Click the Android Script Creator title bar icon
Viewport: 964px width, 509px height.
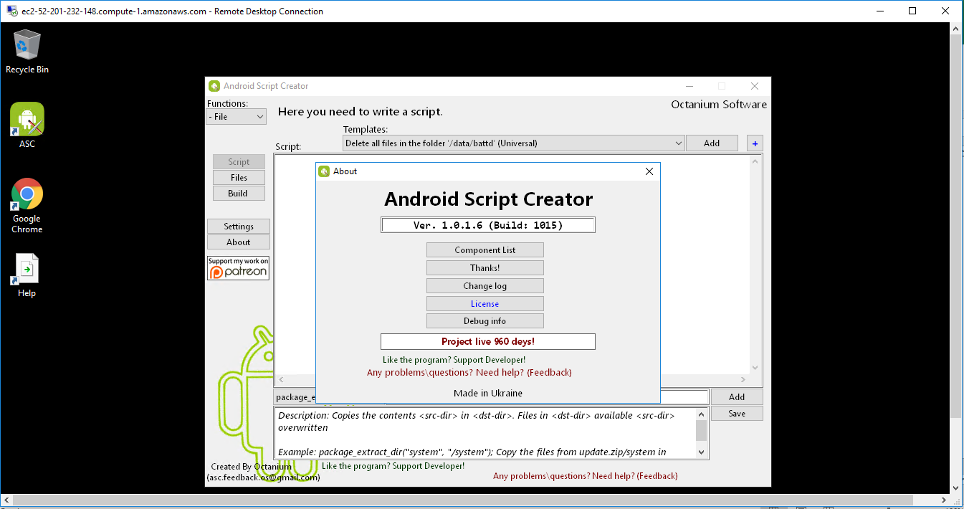214,85
